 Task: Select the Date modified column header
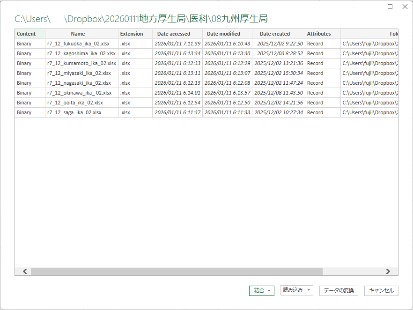tap(223, 34)
